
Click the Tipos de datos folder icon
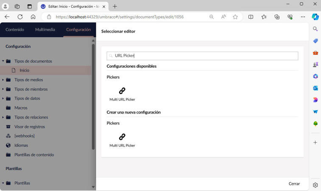coord(8,99)
